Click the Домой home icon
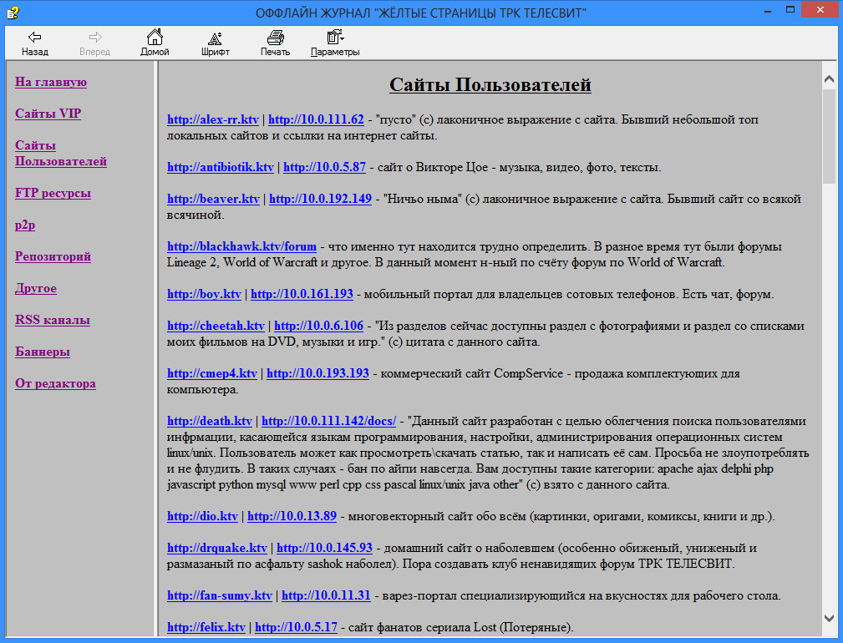This screenshot has height=643, width=843. click(x=155, y=38)
